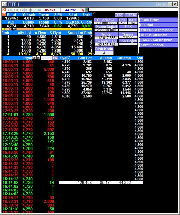Screen dimensions: 180x215
Task: Click the green arrow icon after red A
Action: (x=87, y=10)
